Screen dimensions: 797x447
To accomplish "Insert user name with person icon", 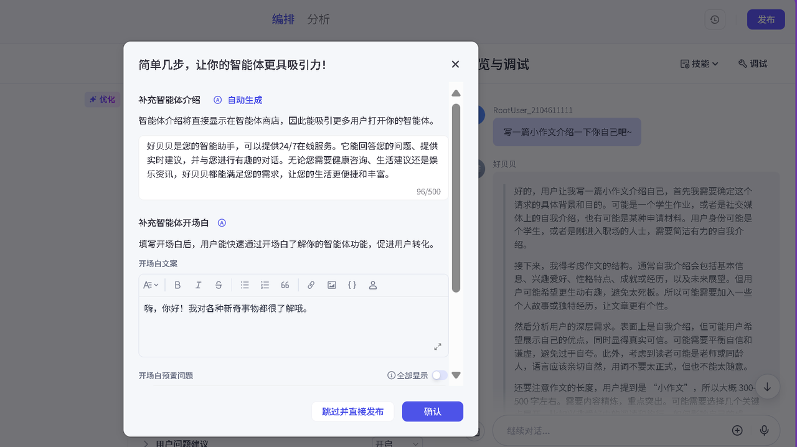I will click(x=373, y=285).
